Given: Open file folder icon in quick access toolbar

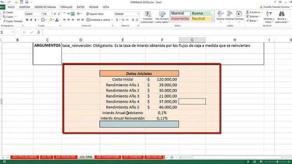Looking at the screenshot, I should (x=16, y=2).
